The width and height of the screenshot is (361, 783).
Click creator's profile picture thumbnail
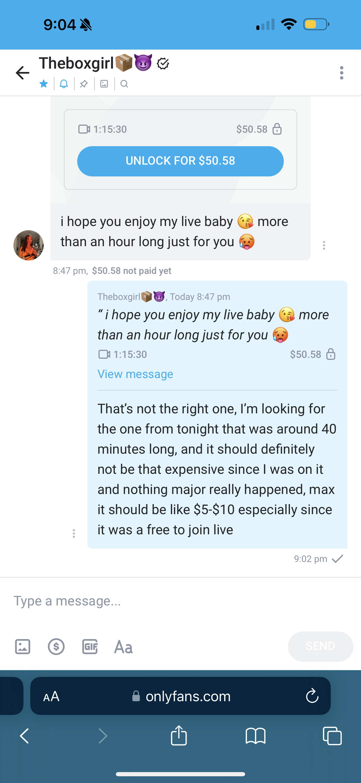(29, 245)
